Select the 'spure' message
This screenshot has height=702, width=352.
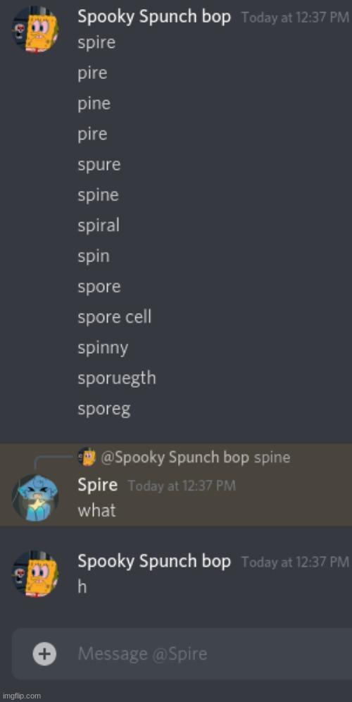pos(99,165)
